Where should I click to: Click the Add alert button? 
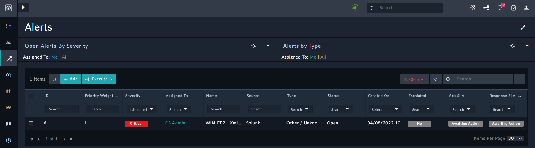click(x=71, y=79)
